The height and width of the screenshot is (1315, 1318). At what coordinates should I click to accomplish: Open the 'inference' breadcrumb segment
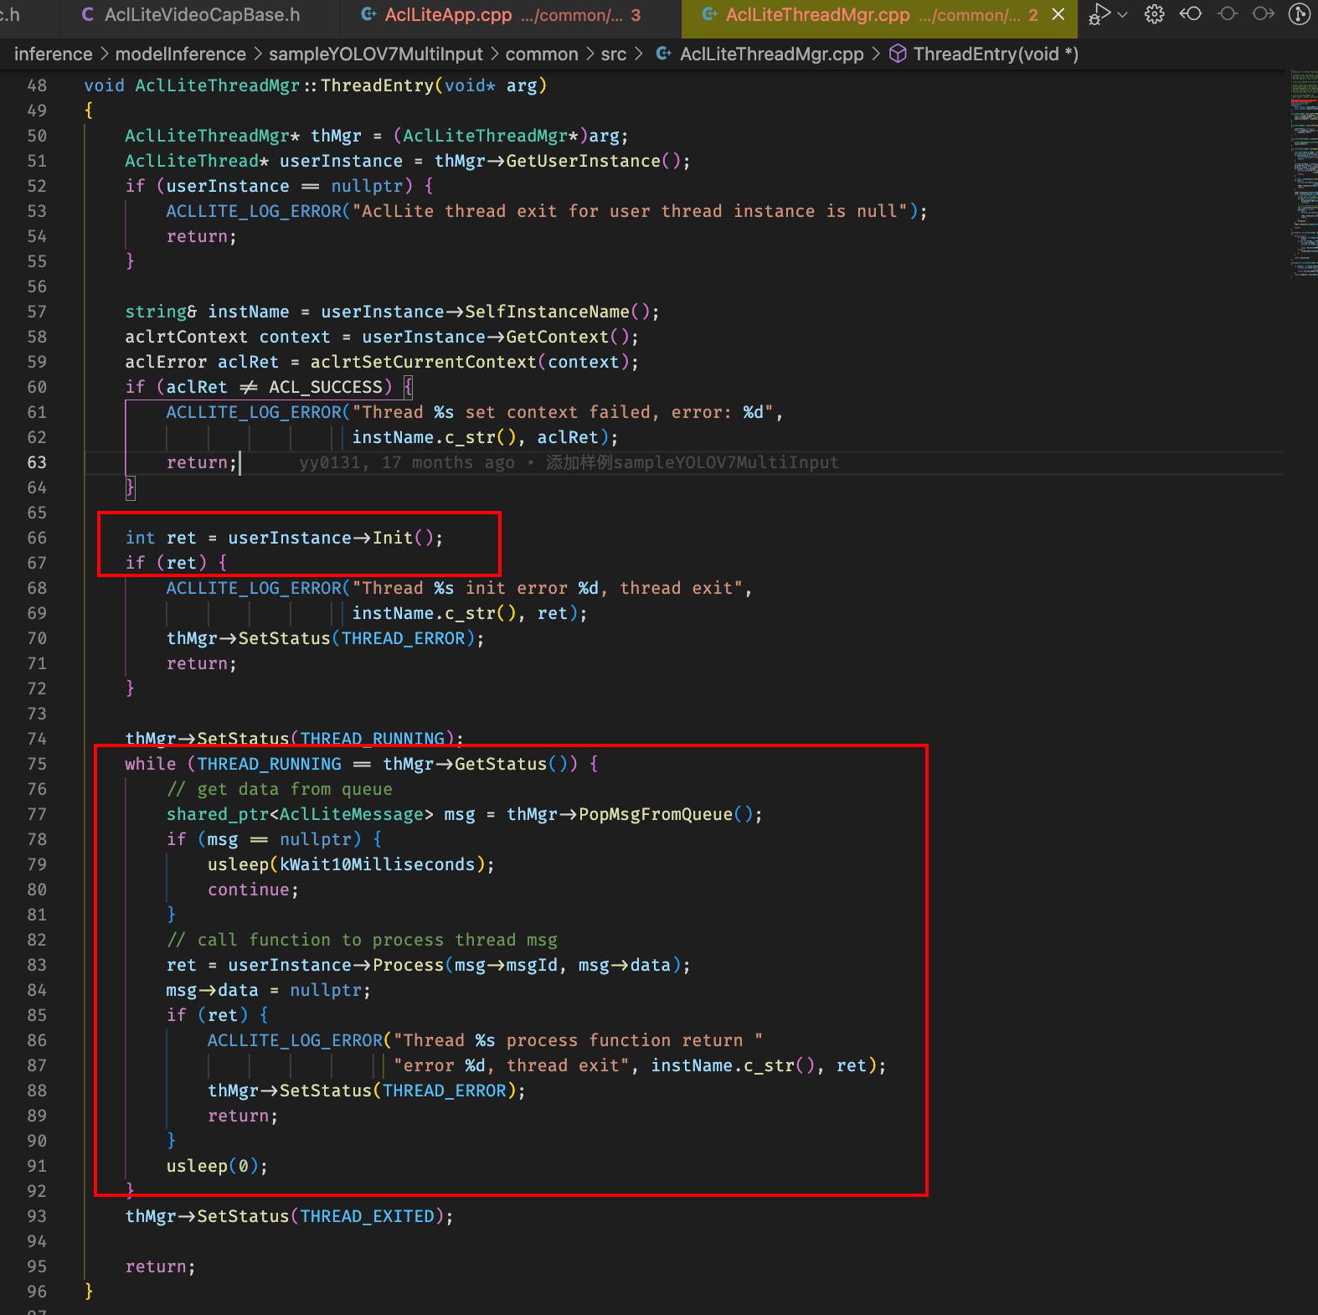pyautogui.click(x=54, y=54)
